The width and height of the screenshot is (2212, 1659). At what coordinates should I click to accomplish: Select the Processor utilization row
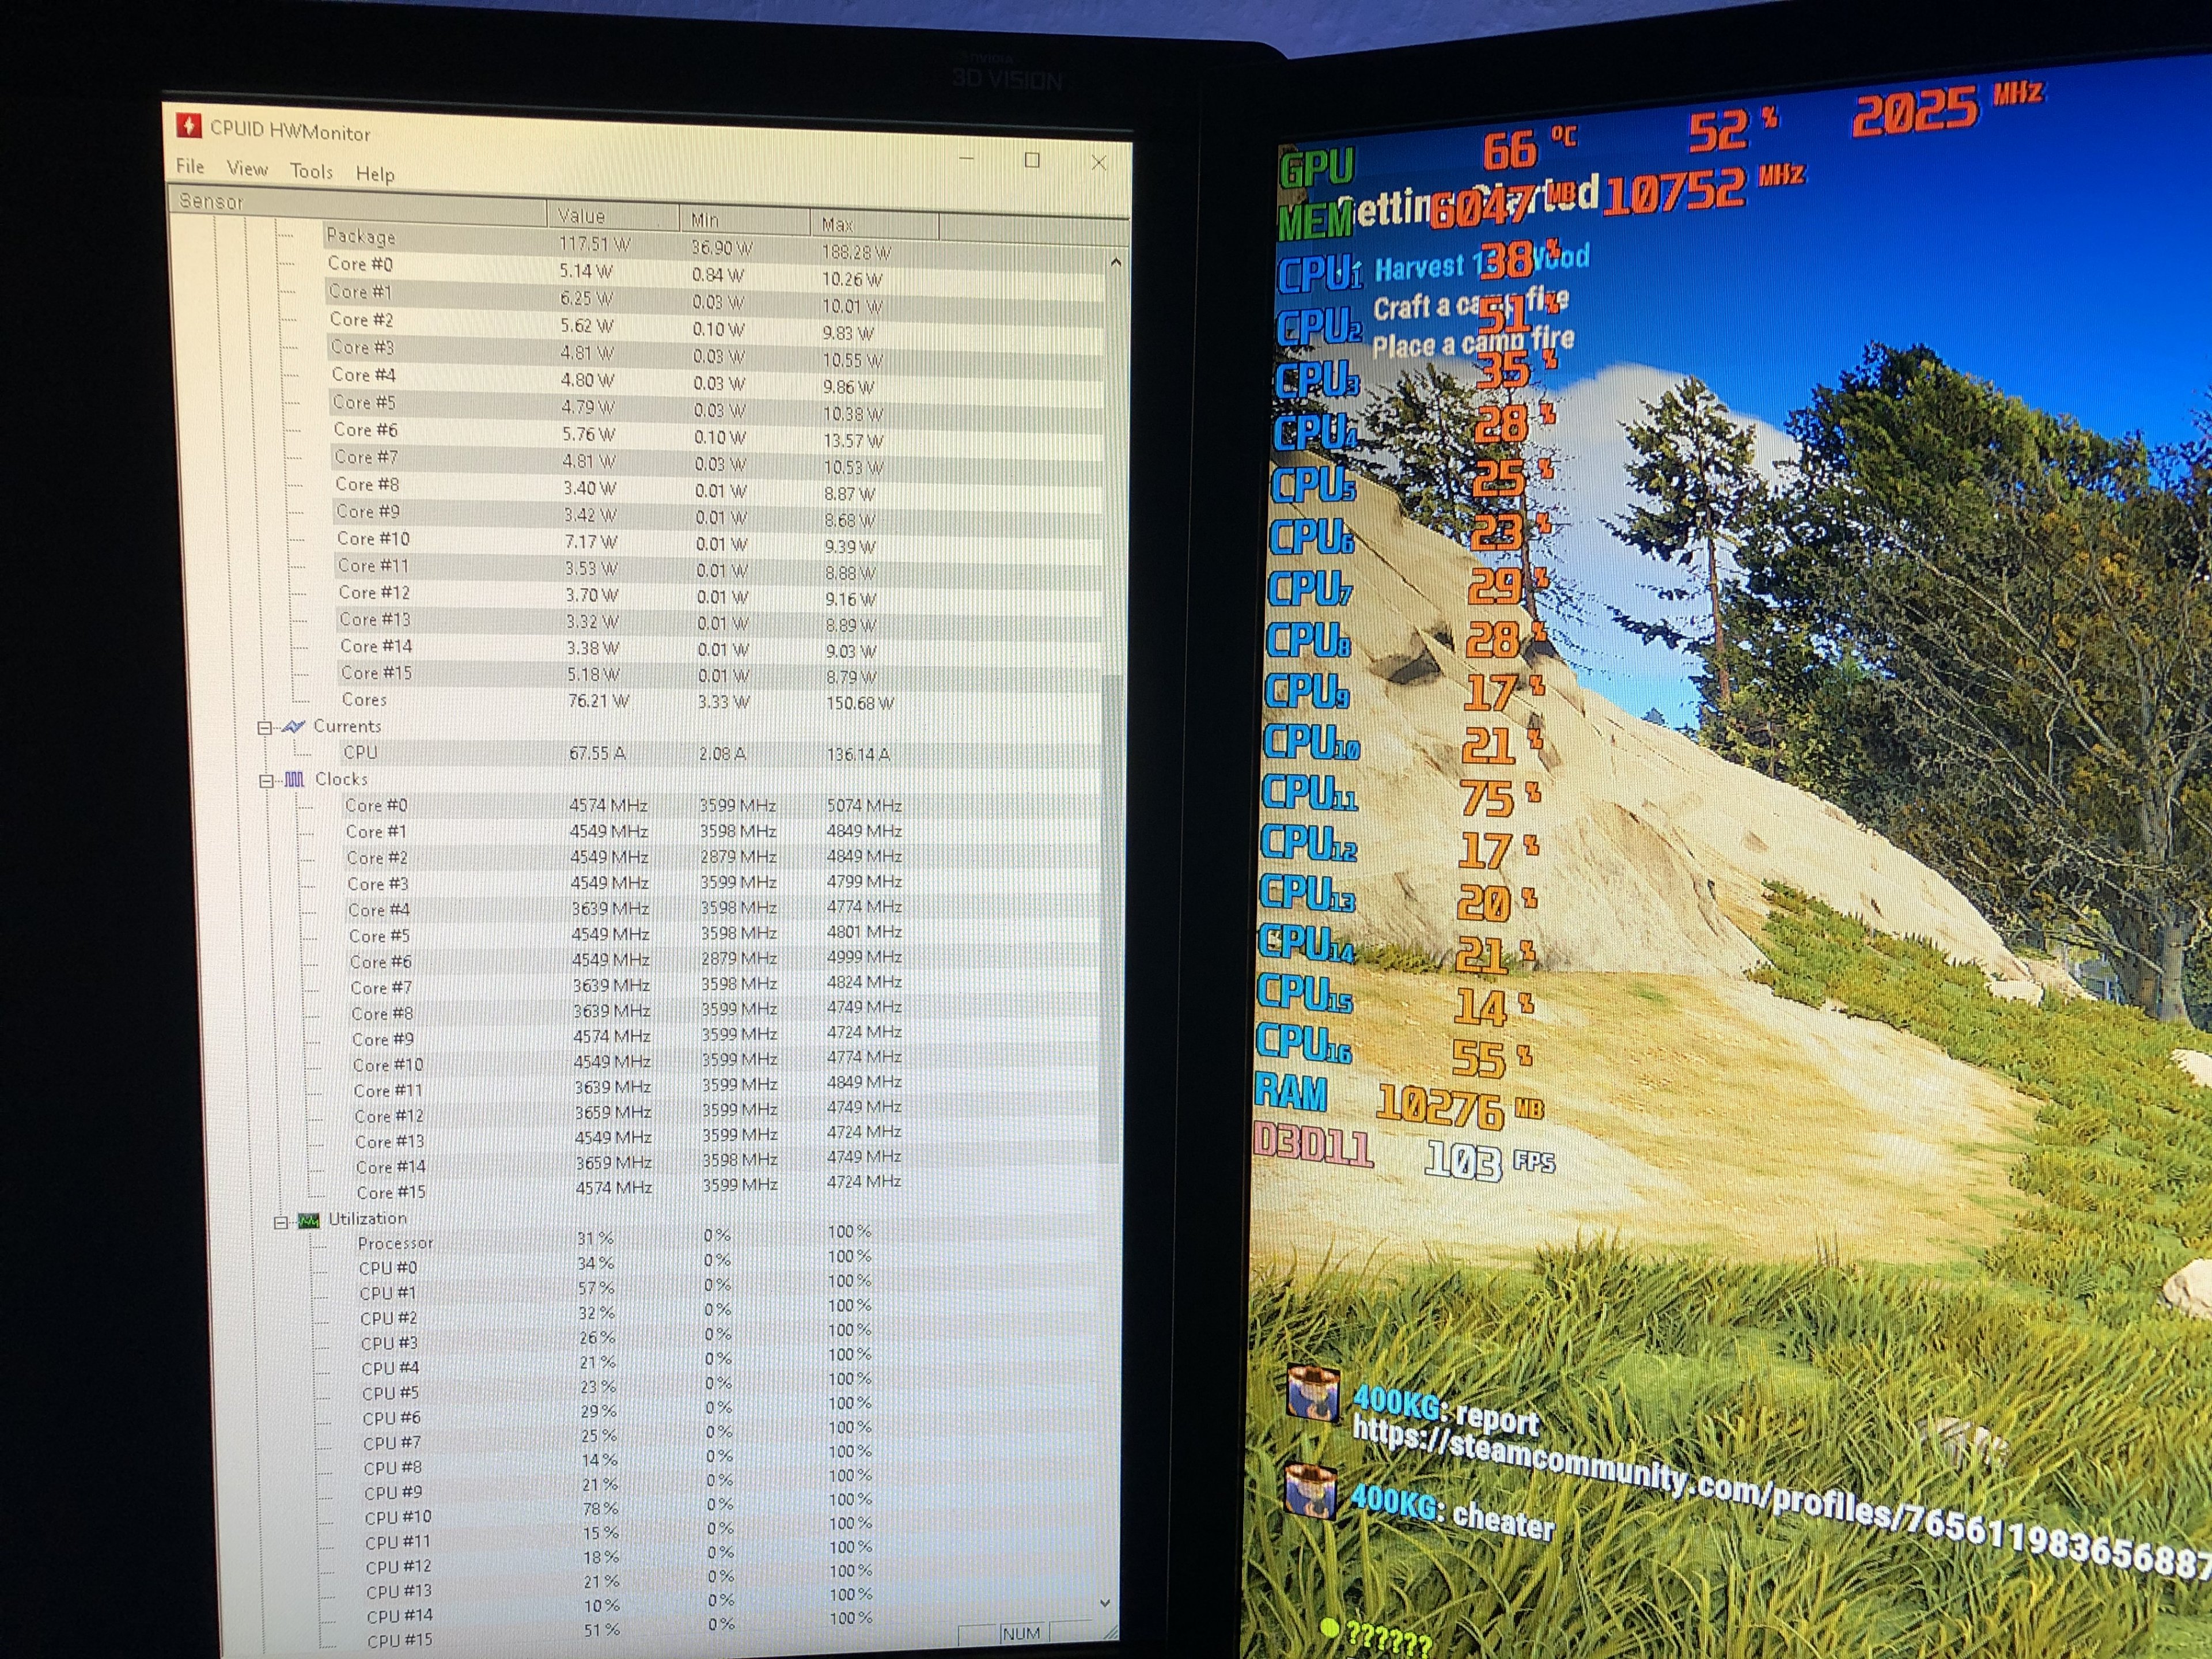[x=395, y=1243]
